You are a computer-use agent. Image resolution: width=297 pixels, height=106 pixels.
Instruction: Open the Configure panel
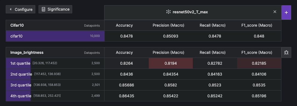(x=21, y=9)
